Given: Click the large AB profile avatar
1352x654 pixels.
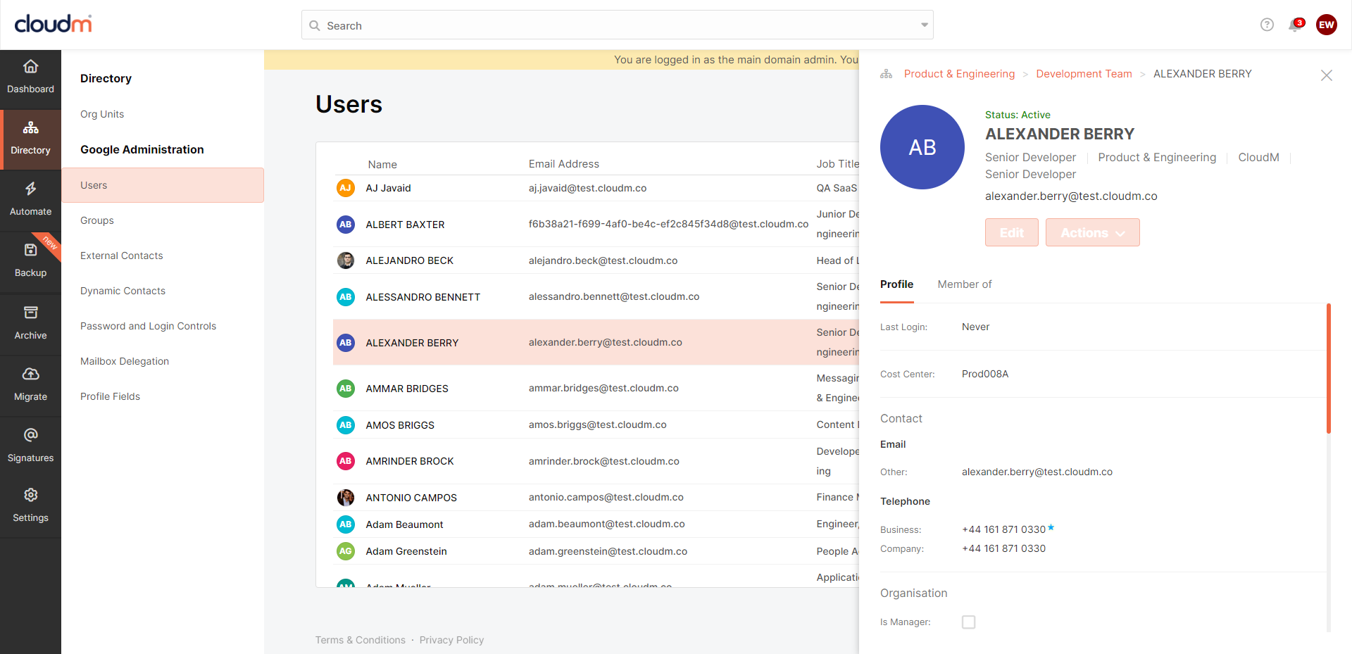Looking at the screenshot, I should pyautogui.click(x=922, y=147).
